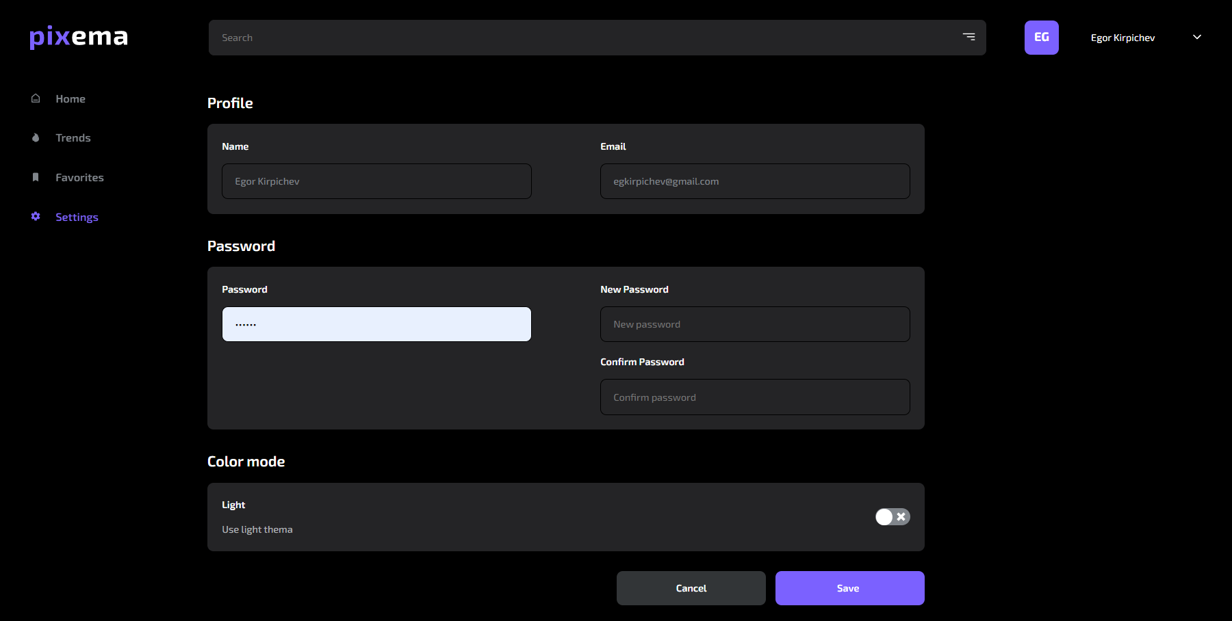Viewport: 1232px width, 621px height.
Task: Select the Favorites menu entry
Action: 79,177
